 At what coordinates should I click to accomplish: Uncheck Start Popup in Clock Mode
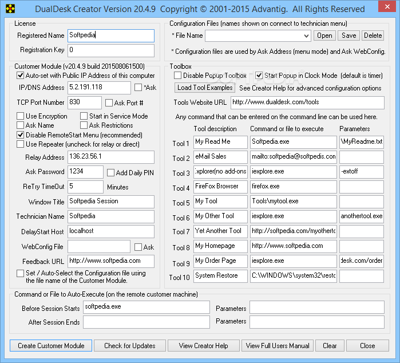pyautogui.click(x=259, y=76)
